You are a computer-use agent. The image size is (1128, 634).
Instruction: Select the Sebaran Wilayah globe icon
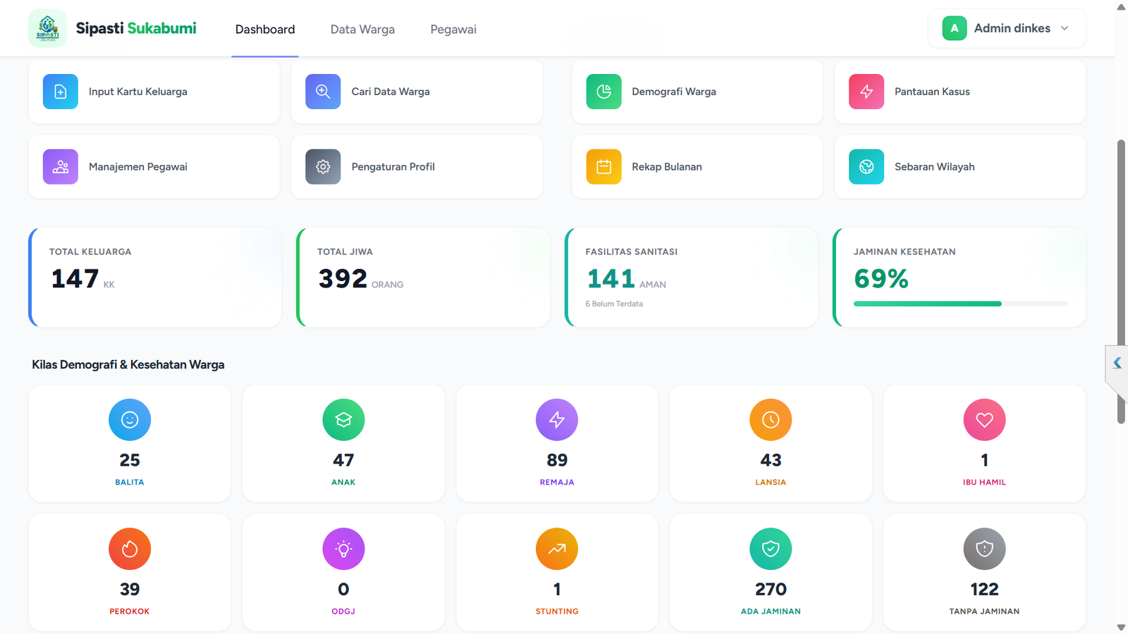coord(866,167)
